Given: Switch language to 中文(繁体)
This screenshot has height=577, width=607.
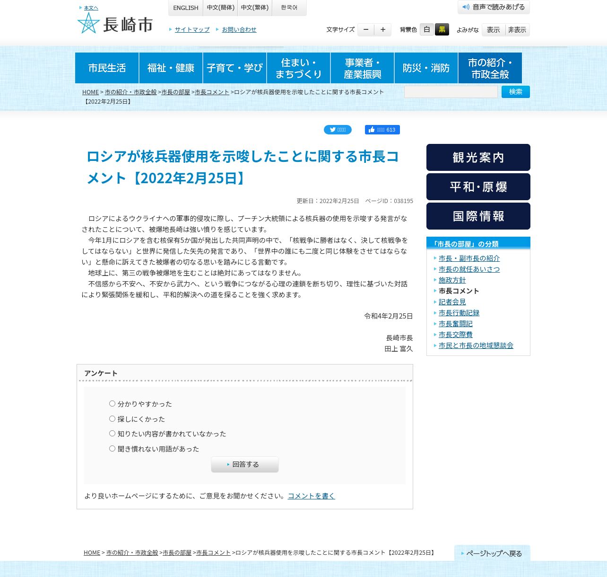Looking at the screenshot, I should (x=254, y=8).
